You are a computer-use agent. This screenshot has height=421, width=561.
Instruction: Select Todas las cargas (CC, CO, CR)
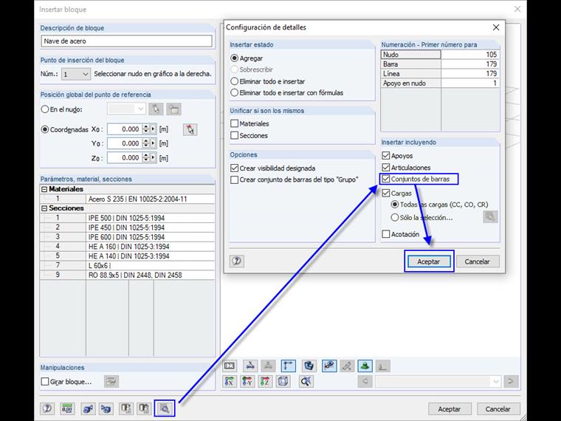pos(395,205)
